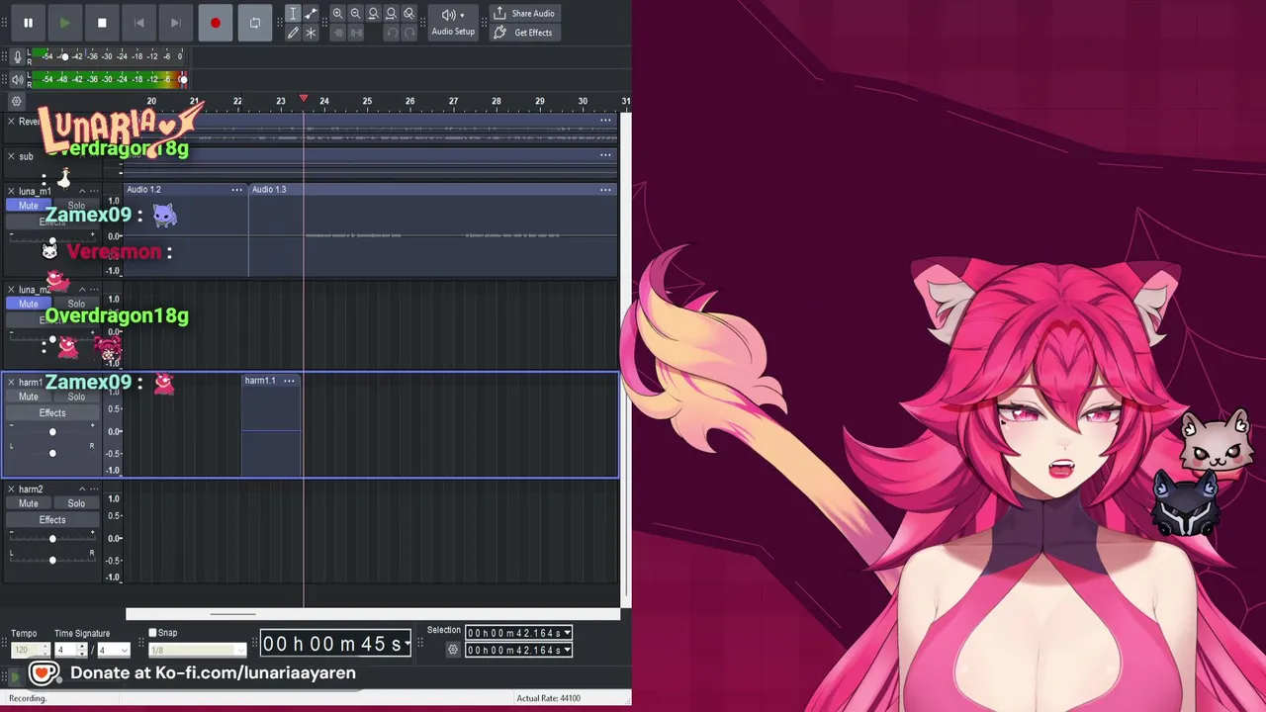Adjust the playback level slider knob
The image size is (1266, 712).
coord(183,79)
